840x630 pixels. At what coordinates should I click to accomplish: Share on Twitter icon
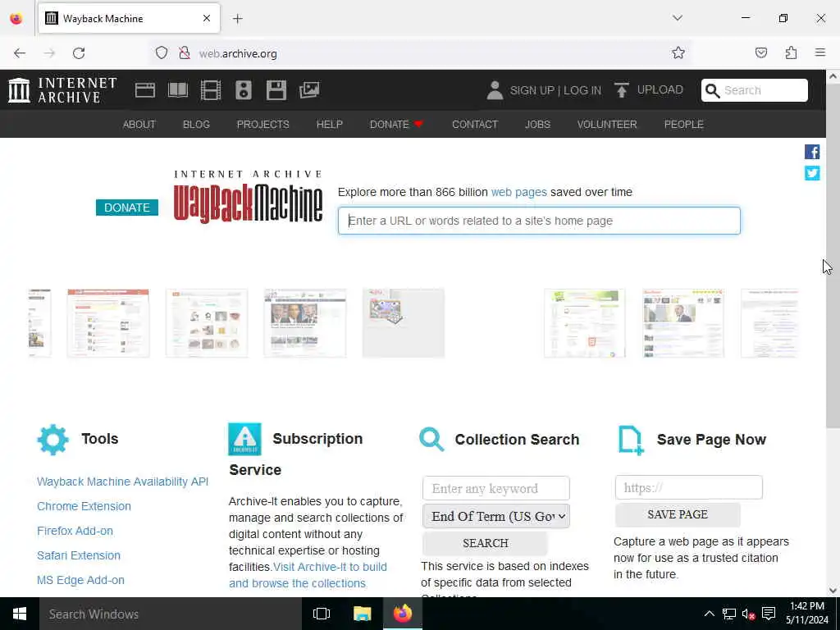[x=811, y=173]
